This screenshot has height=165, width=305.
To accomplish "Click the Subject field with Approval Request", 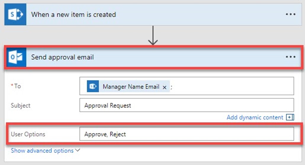I will (x=187, y=105).
